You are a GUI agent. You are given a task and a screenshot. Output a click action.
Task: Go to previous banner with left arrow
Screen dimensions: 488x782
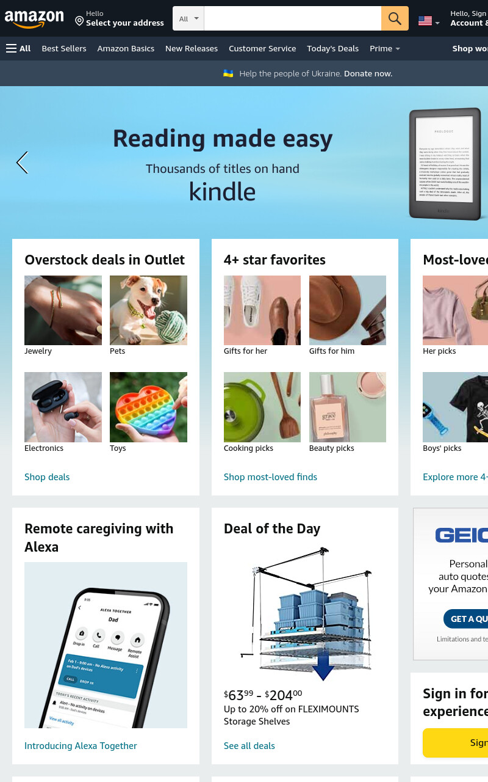(x=22, y=163)
